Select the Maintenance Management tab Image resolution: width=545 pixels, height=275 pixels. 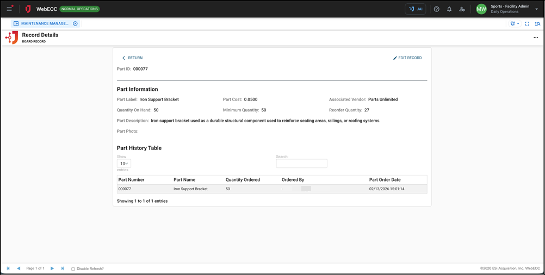pos(45,24)
